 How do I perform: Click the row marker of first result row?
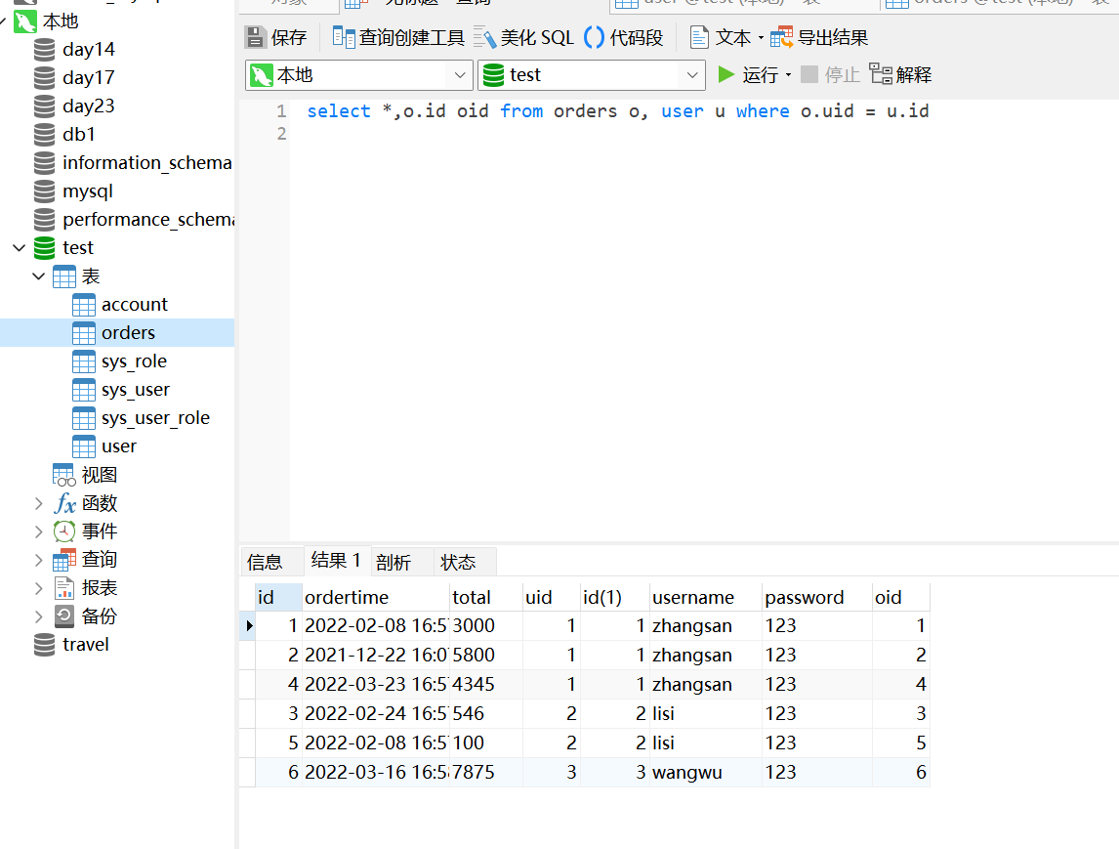tap(248, 626)
